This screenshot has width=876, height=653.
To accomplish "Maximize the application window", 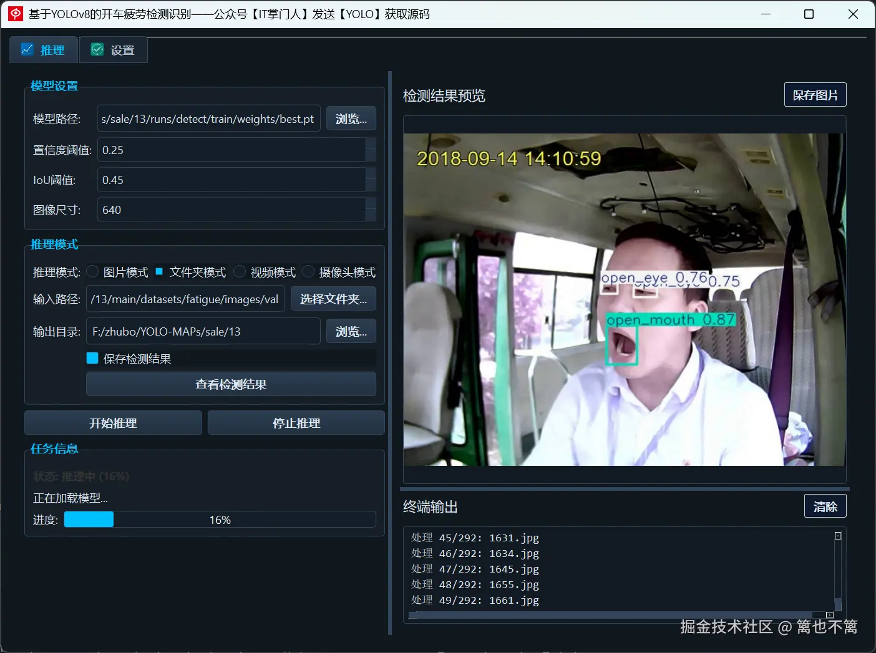I will coord(809,14).
